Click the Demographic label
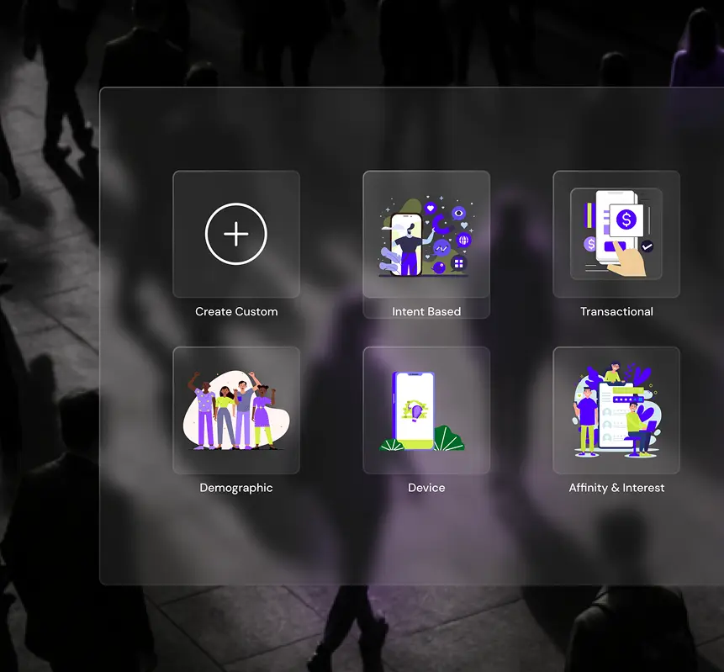The width and height of the screenshot is (724, 672). 236,488
